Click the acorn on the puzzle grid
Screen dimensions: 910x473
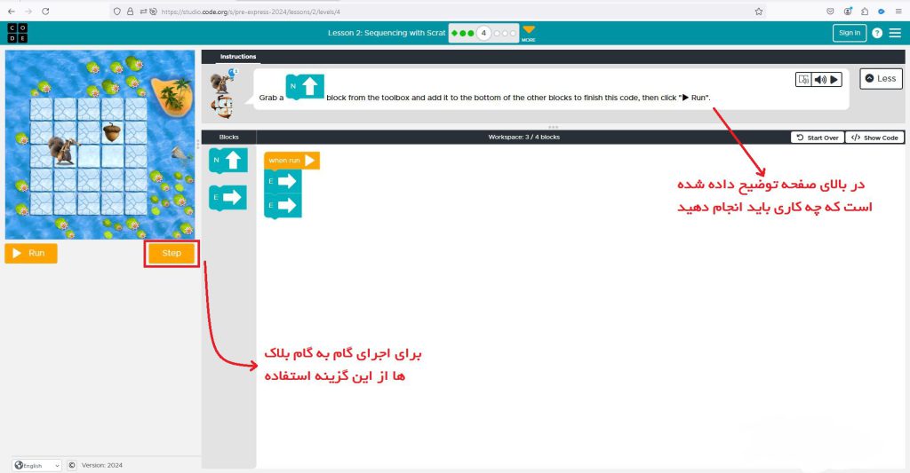click(x=112, y=132)
